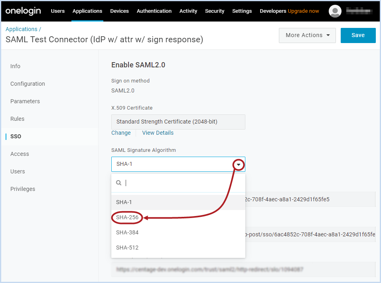Open the Settings top menu
Viewport: 381px width, 283px height.
pos(242,11)
